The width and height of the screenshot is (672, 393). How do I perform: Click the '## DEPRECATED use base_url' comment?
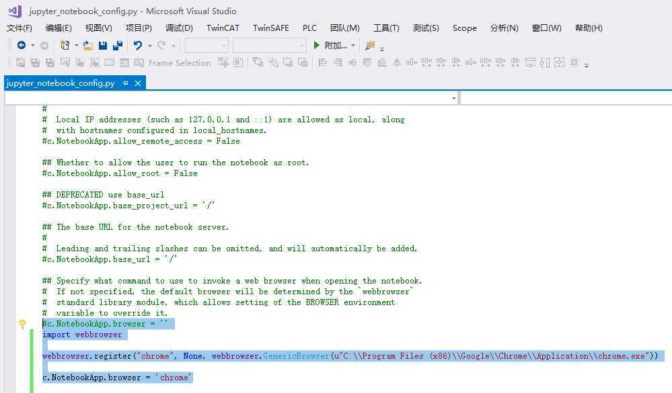click(x=104, y=195)
